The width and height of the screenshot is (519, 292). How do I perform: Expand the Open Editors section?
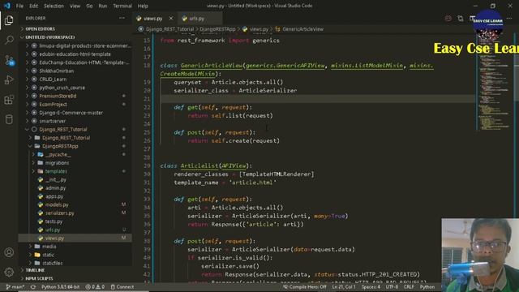point(40,29)
